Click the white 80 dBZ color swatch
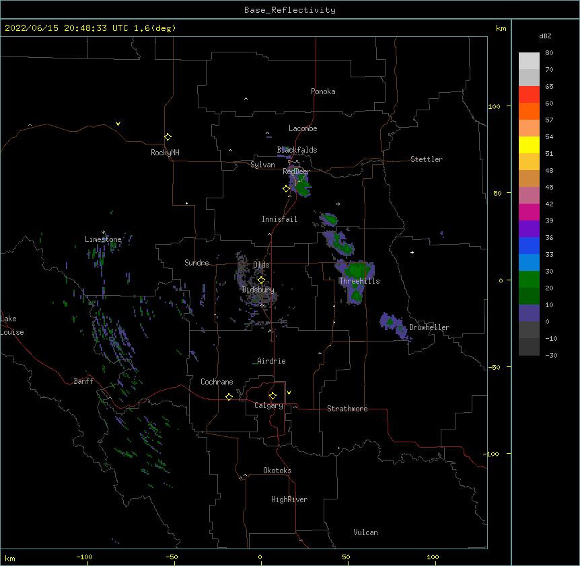580x566 pixels. pyautogui.click(x=529, y=61)
